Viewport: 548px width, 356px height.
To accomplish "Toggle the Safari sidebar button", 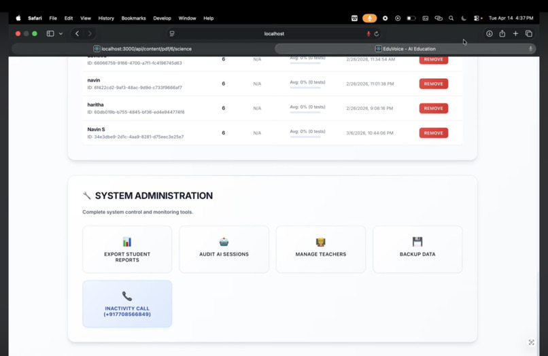I will pyautogui.click(x=50, y=33).
